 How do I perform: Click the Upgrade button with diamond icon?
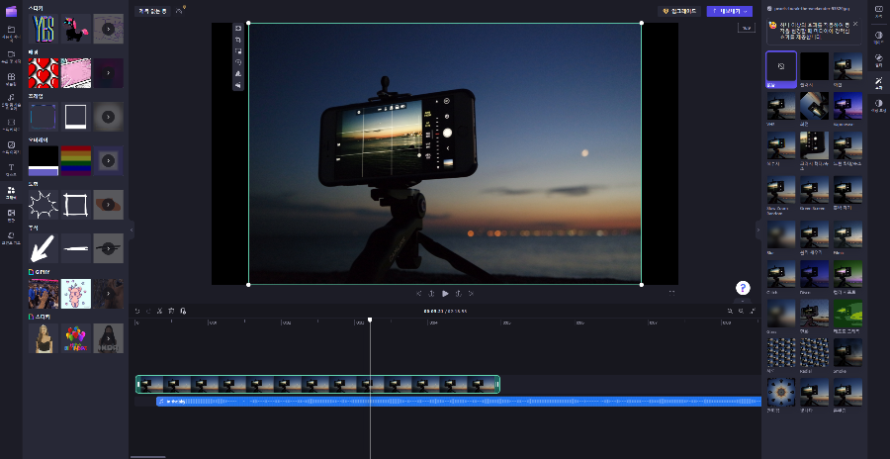click(x=679, y=11)
